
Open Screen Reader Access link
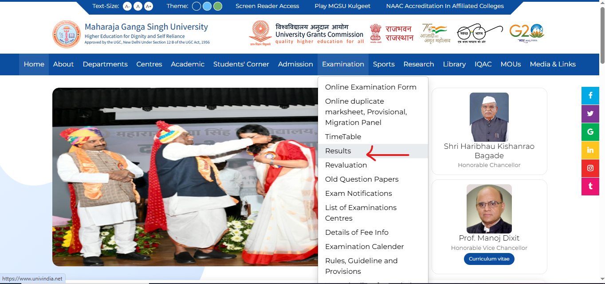[267, 6]
